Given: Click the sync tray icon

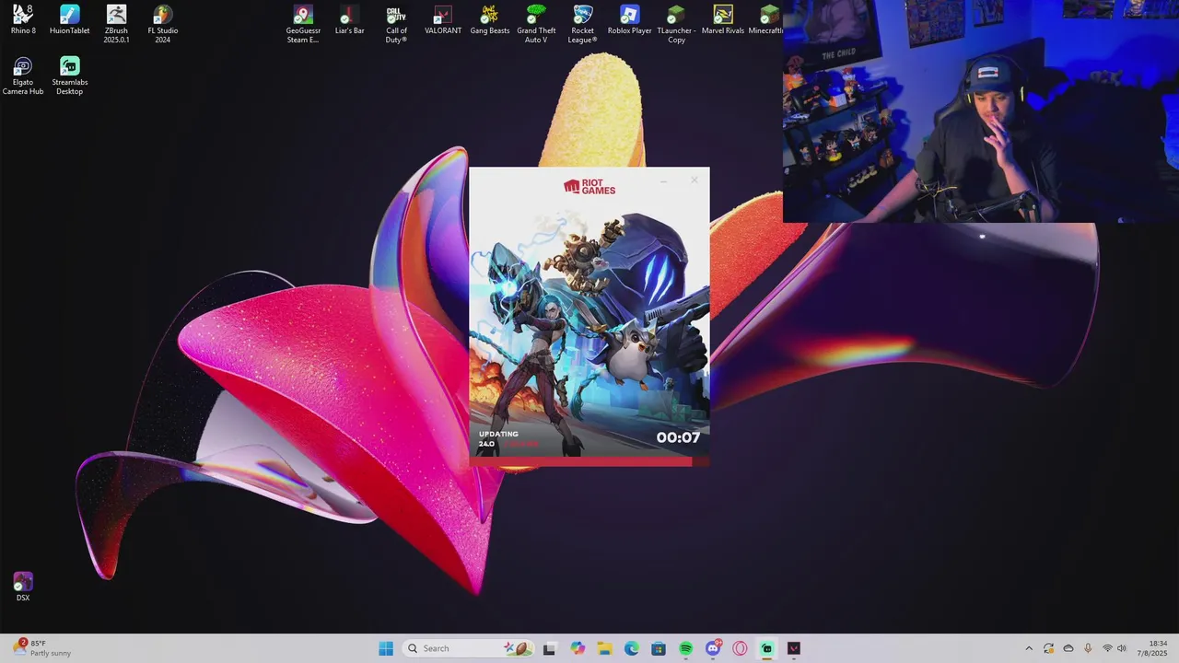Looking at the screenshot, I should (x=1048, y=648).
